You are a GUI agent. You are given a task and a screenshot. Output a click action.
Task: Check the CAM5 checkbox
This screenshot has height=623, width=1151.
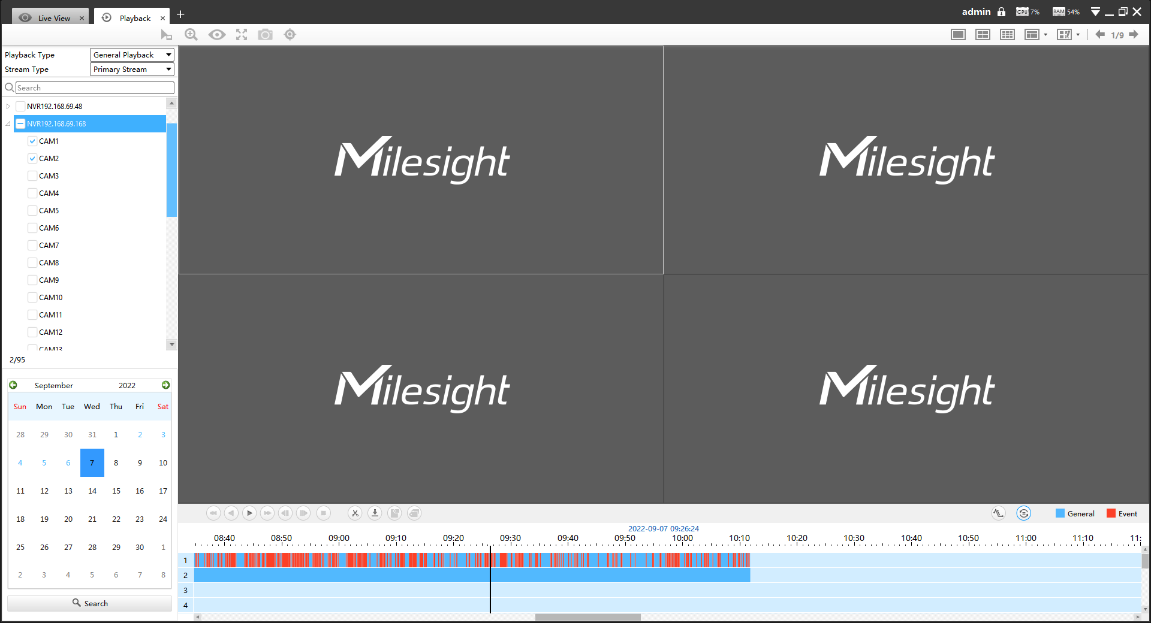pos(32,211)
